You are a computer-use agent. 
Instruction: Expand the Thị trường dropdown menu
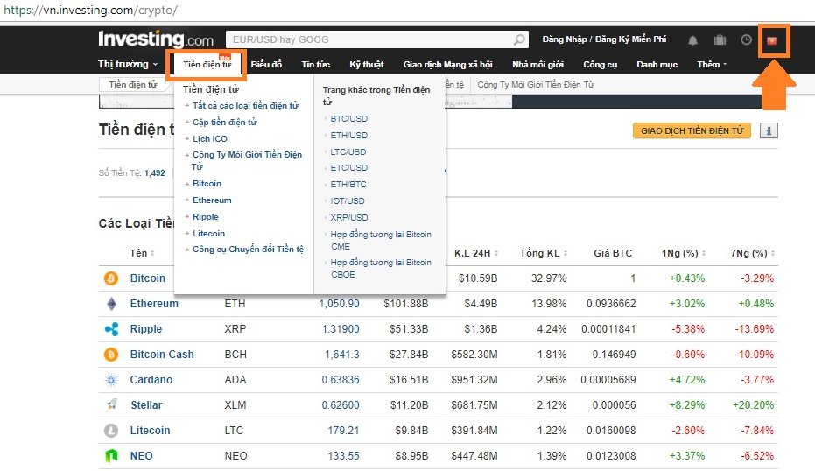(x=127, y=64)
